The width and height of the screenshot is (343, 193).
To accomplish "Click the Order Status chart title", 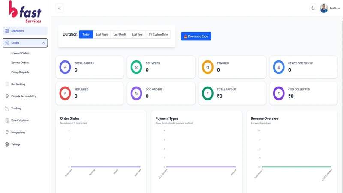I will coord(70,118).
